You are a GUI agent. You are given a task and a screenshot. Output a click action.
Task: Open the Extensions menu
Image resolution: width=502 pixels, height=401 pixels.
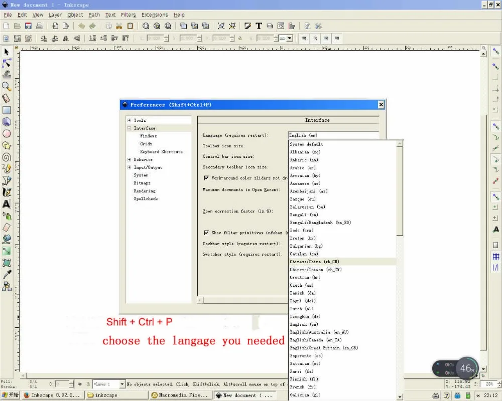tap(155, 15)
